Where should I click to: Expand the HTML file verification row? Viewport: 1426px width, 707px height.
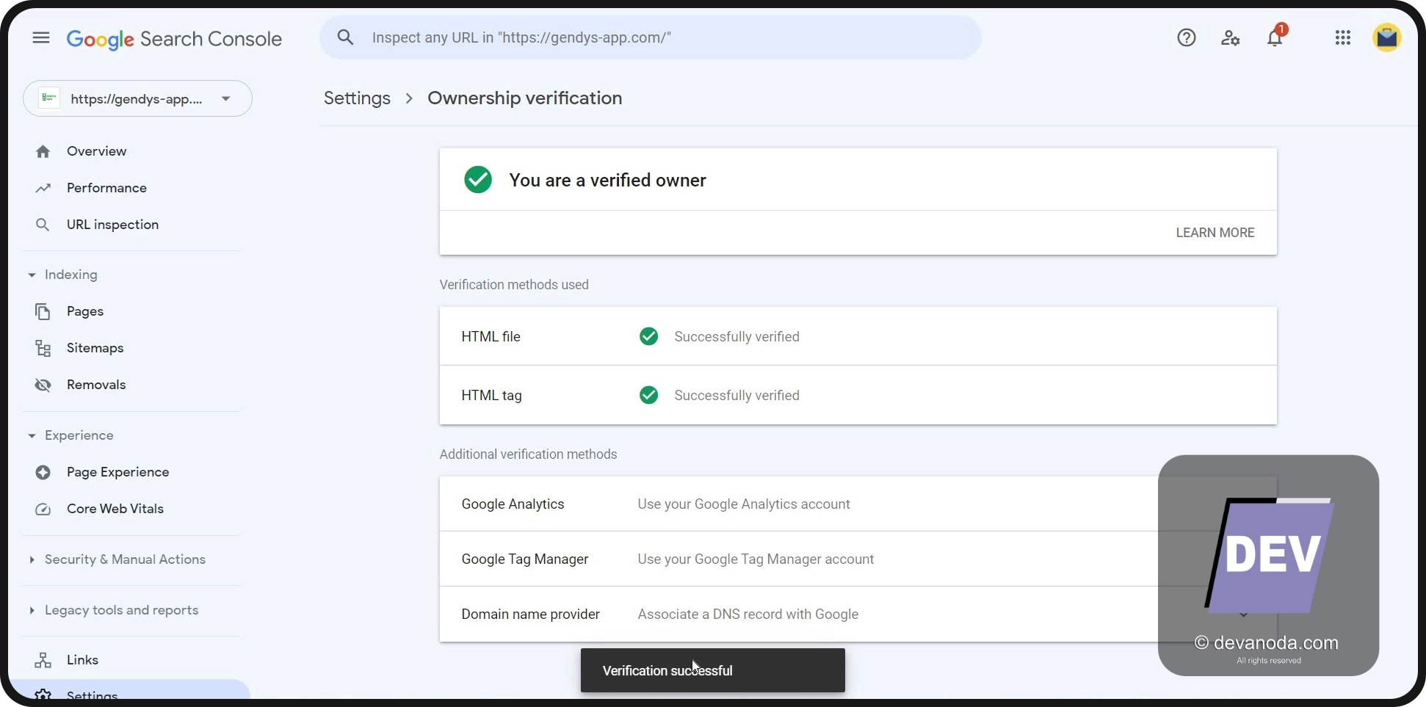[x=858, y=336]
